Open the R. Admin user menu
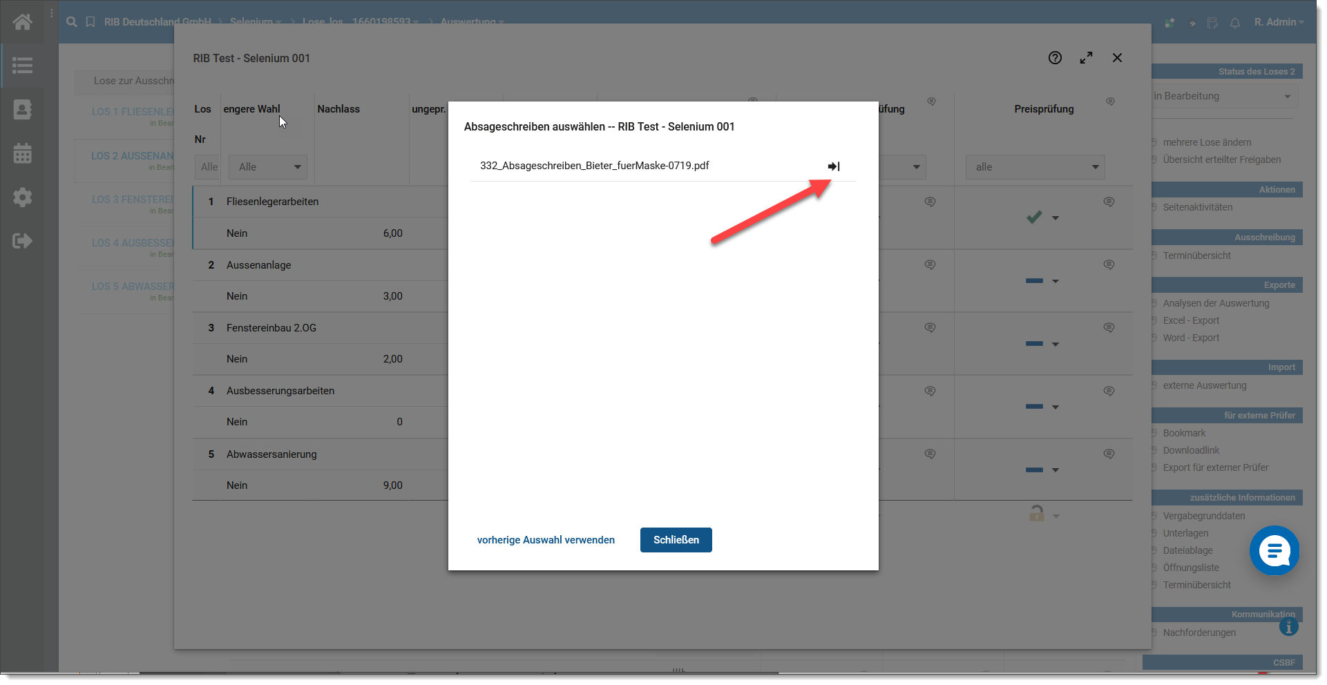The image size is (1327, 685). (x=1278, y=22)
